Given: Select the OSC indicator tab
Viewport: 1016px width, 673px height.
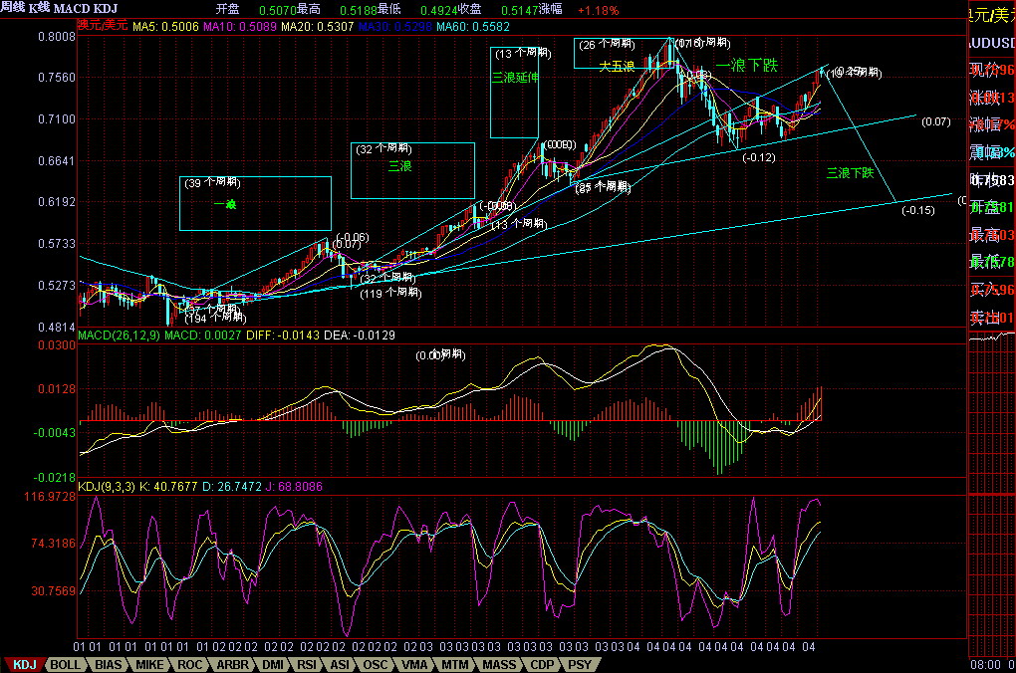Looking at the screenshot, I should 376,665.
